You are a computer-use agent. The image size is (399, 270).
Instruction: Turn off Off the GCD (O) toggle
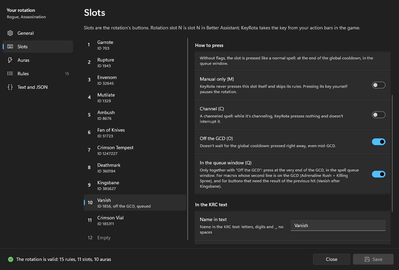pos(378,142)
